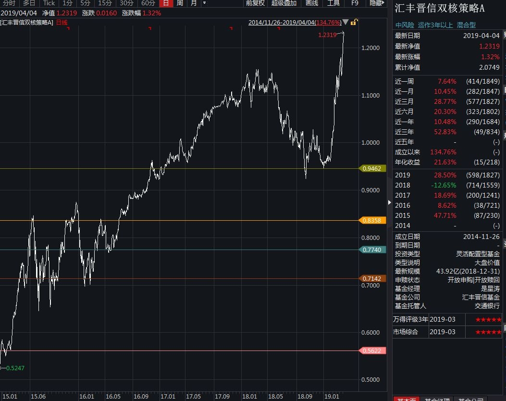The width and height of the screenshot is (506, 401).
Task: Hide the side panel with 隐藏
Action: click(376, 3)
